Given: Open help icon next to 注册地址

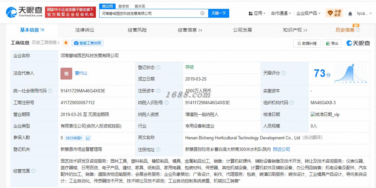Looking at the screenshot, I should [158, 150].
